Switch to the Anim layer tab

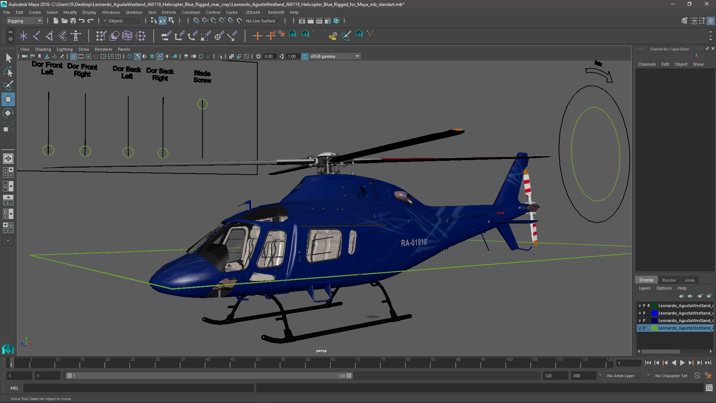(x=690, y=280)
